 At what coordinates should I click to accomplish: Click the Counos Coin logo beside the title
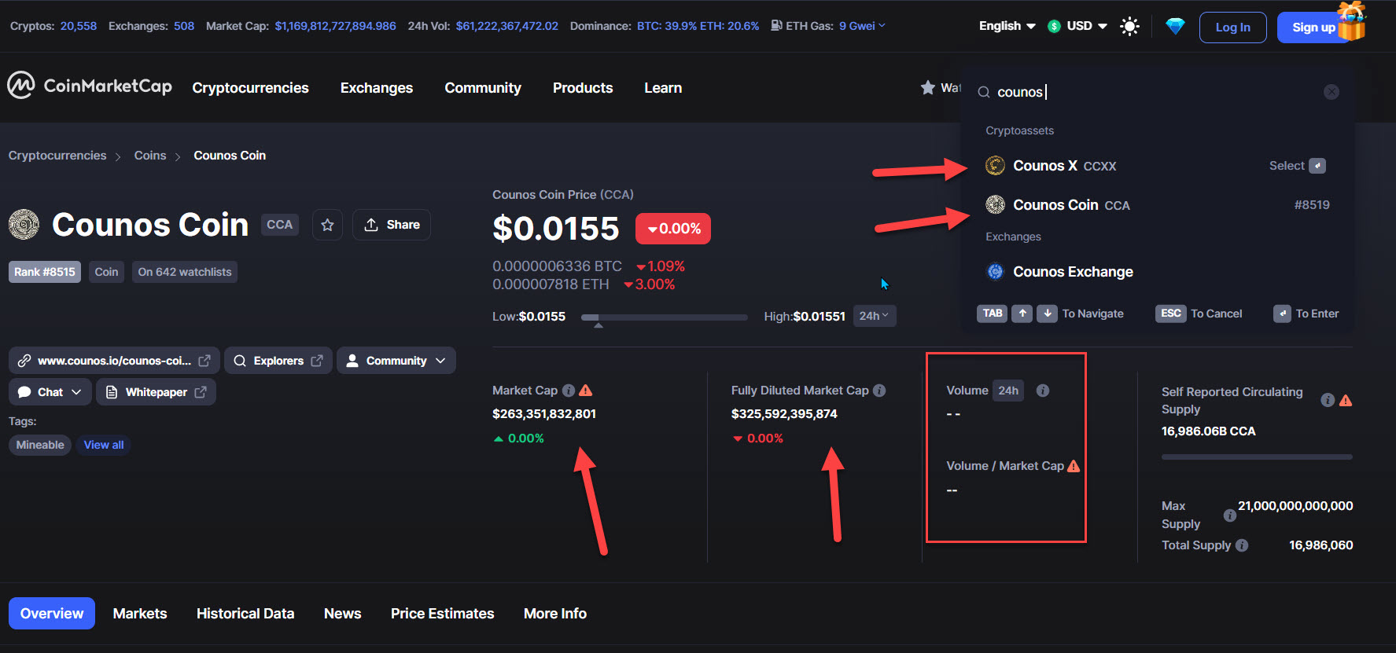point(24,225)
